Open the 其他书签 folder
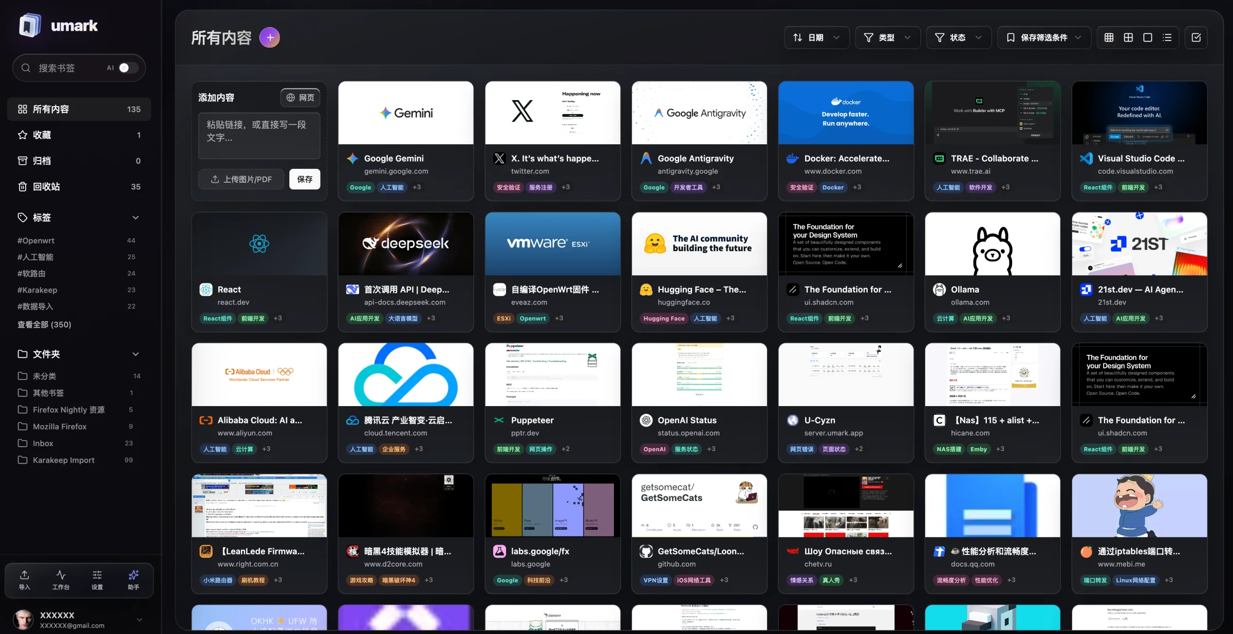The image size is (1233, 634). coord(79,393)
